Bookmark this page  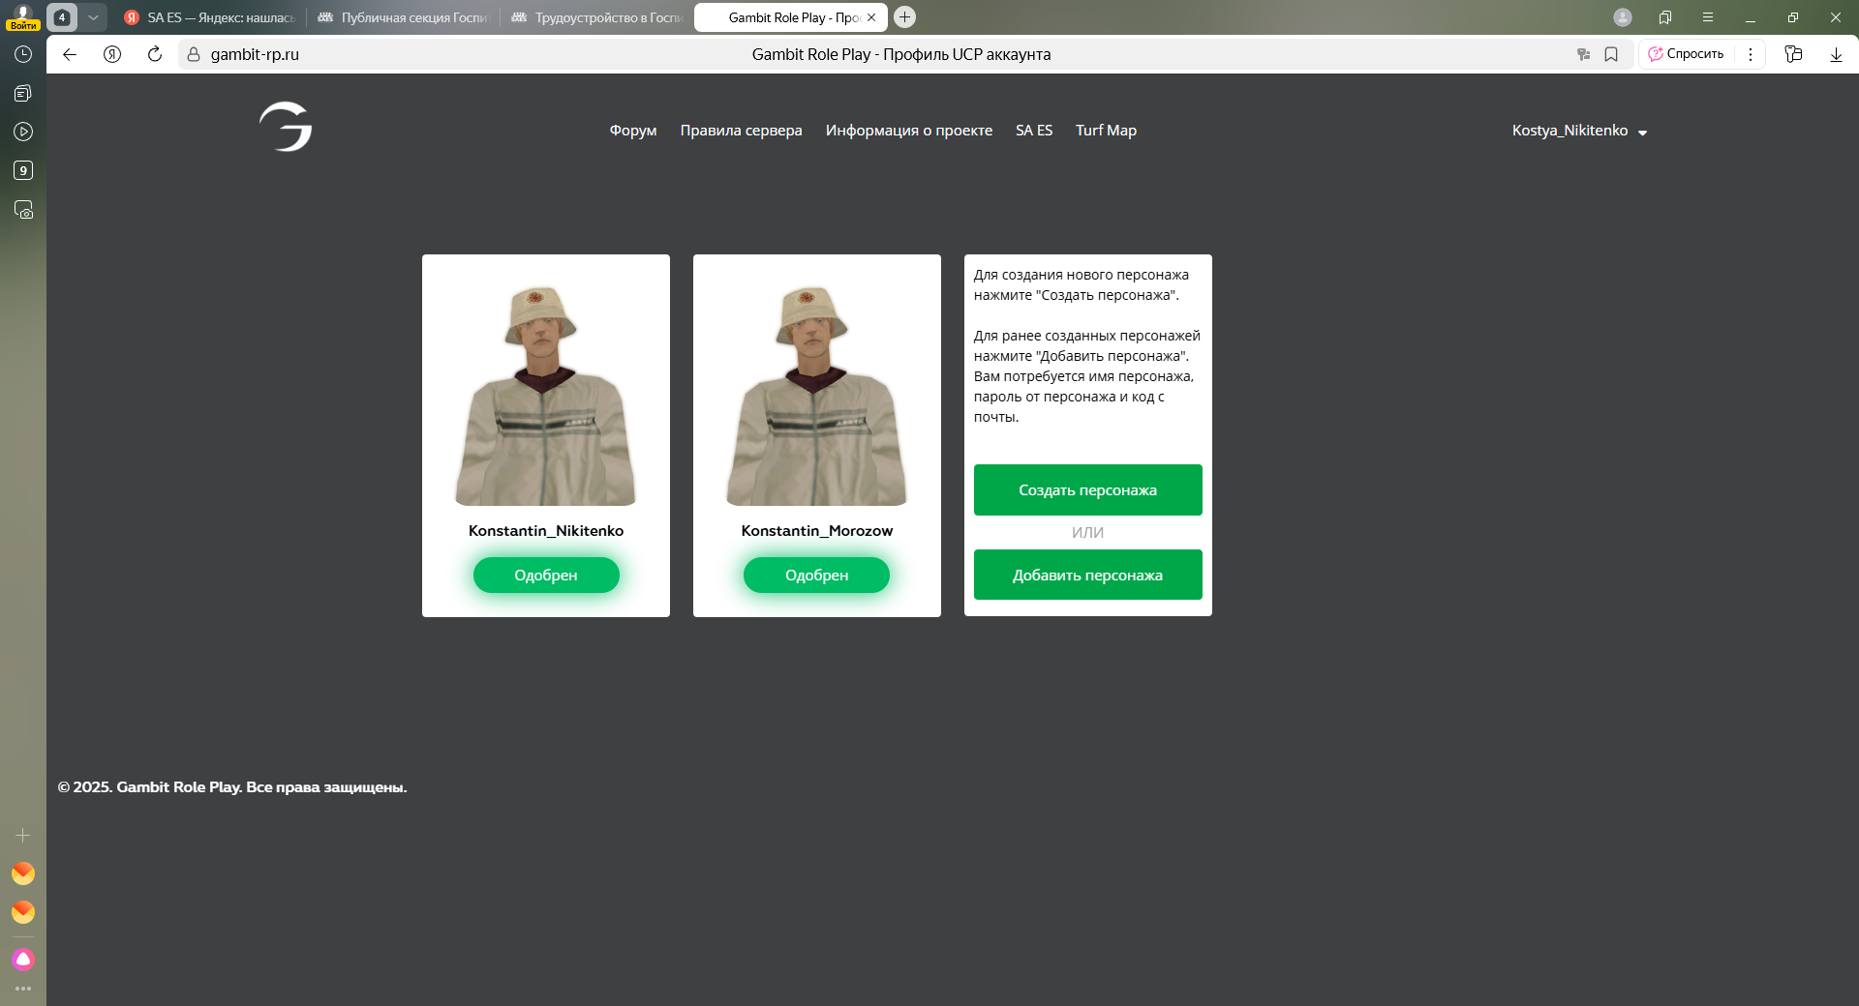click(x=1611, y=54)
